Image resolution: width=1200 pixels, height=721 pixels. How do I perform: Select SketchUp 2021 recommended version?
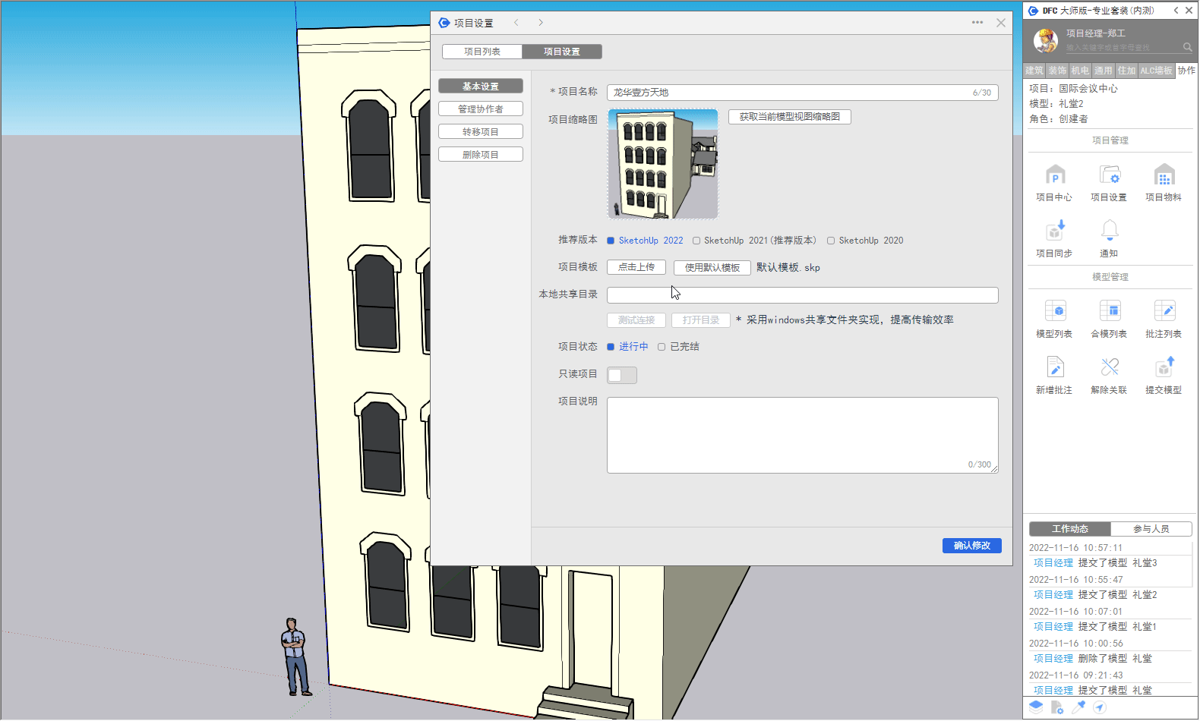[x=696, y=241]
